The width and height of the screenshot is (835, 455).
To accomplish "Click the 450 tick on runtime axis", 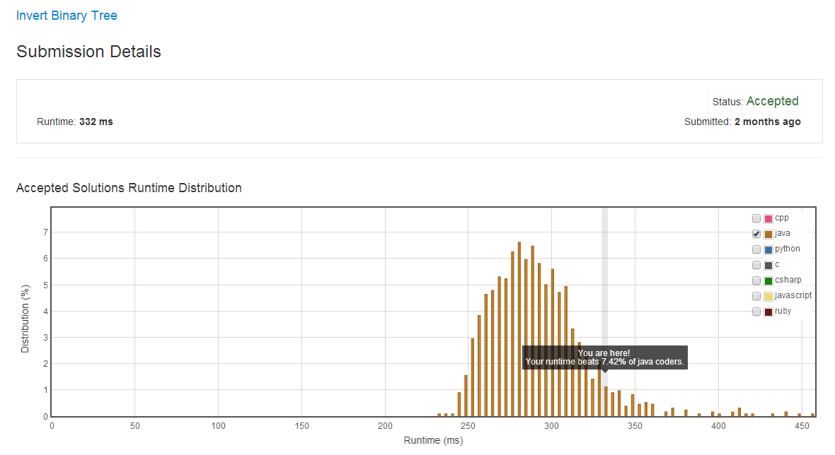I will 802,426.
